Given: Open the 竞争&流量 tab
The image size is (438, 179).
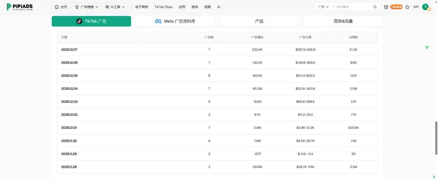Looking at the screenshot, I should [x=343, y=21].
